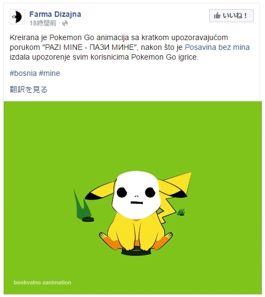Select the #mine hashtag
This screenshot has height=297, width=265.
point(49,73)
